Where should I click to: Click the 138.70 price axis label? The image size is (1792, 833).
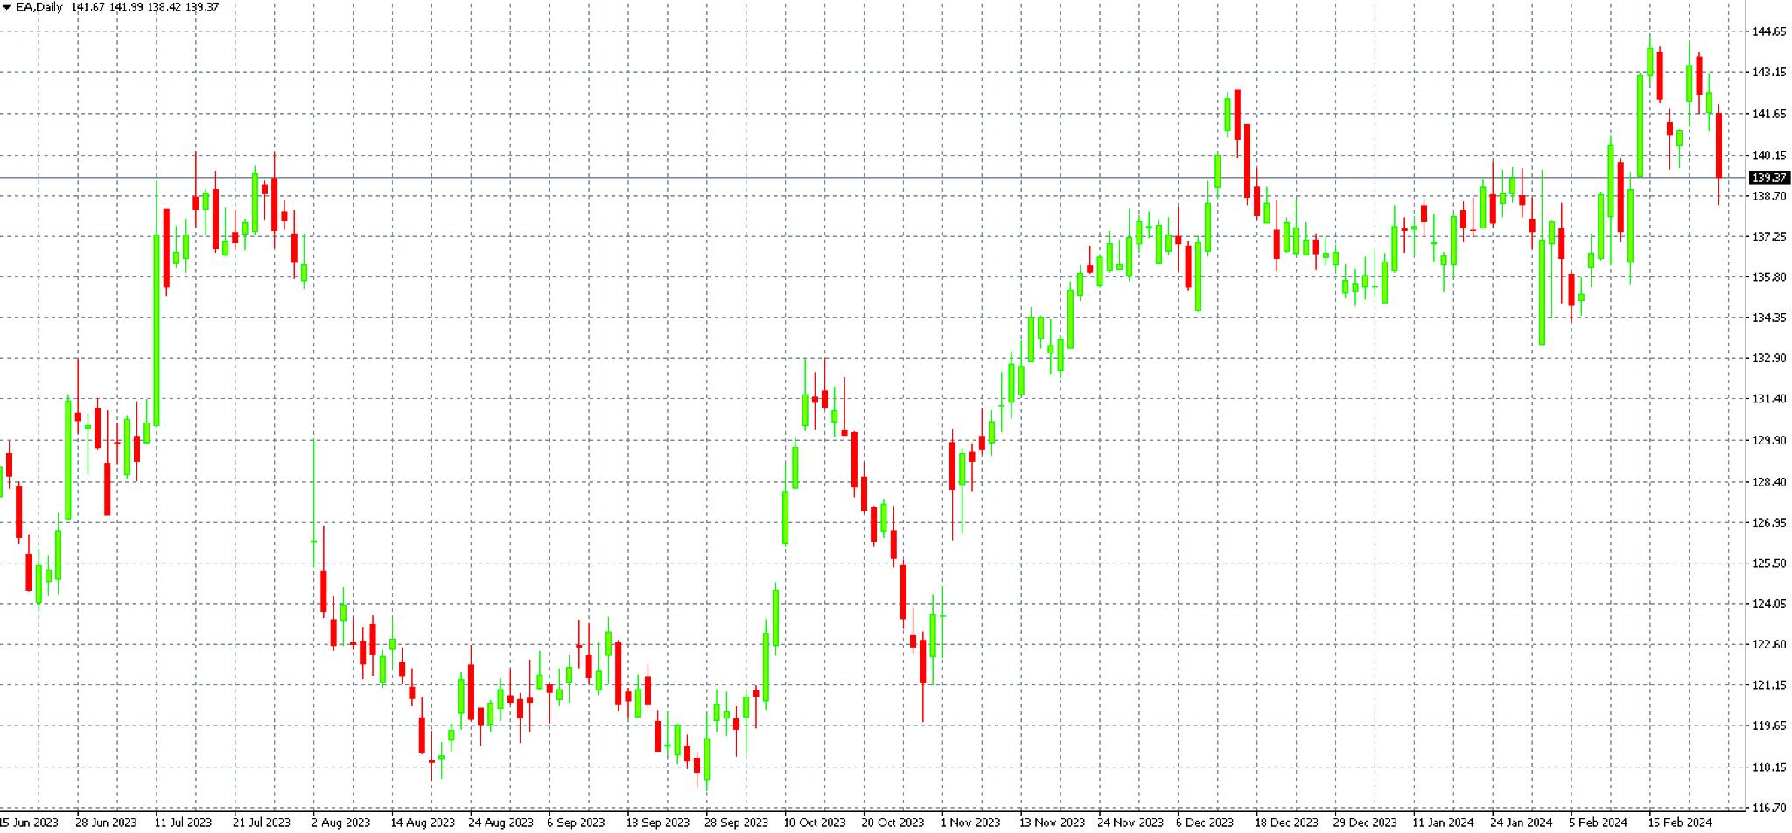[1769, 196]
